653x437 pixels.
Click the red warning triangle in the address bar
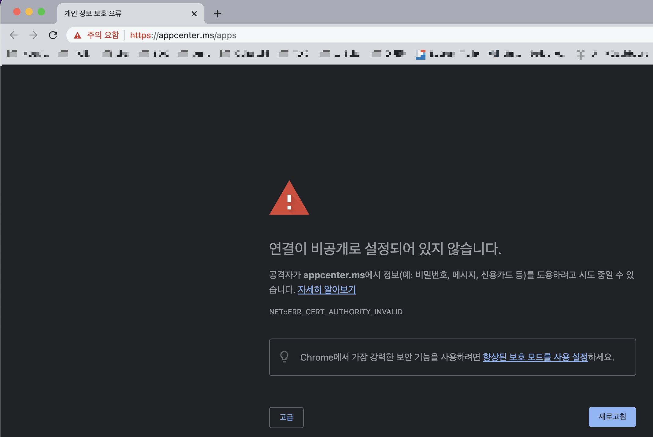click(x=78, y=35)
